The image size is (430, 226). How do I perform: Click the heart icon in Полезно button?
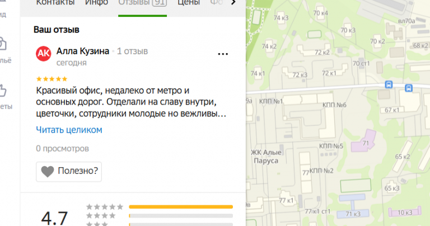(48, 172)
